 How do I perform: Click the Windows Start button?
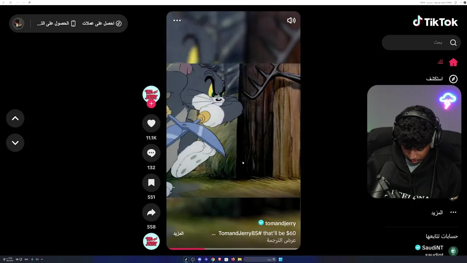tap(281, 259)
